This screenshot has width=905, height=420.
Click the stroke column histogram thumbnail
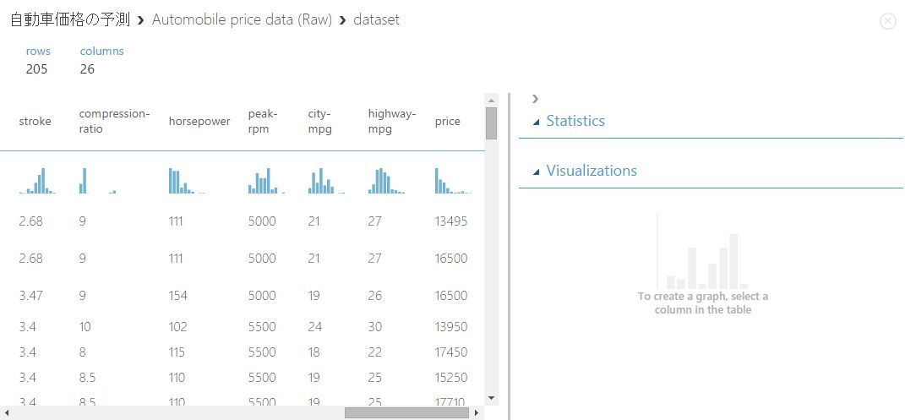tap(37, 182)
